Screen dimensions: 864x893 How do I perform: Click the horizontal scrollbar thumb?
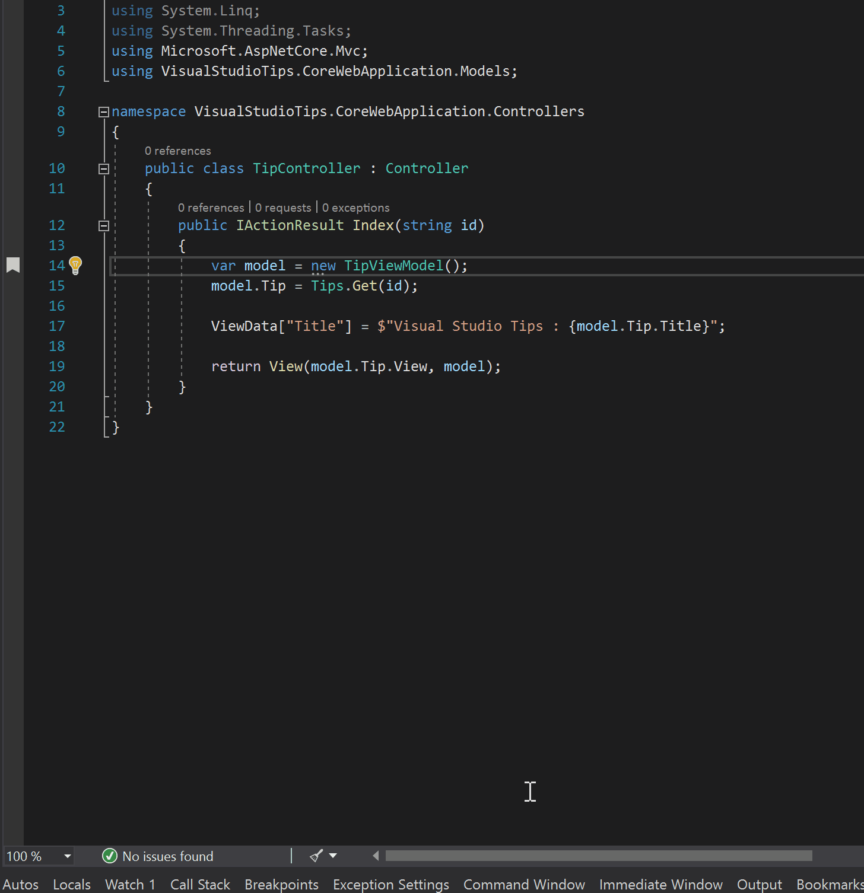click(x=599, y=856)
